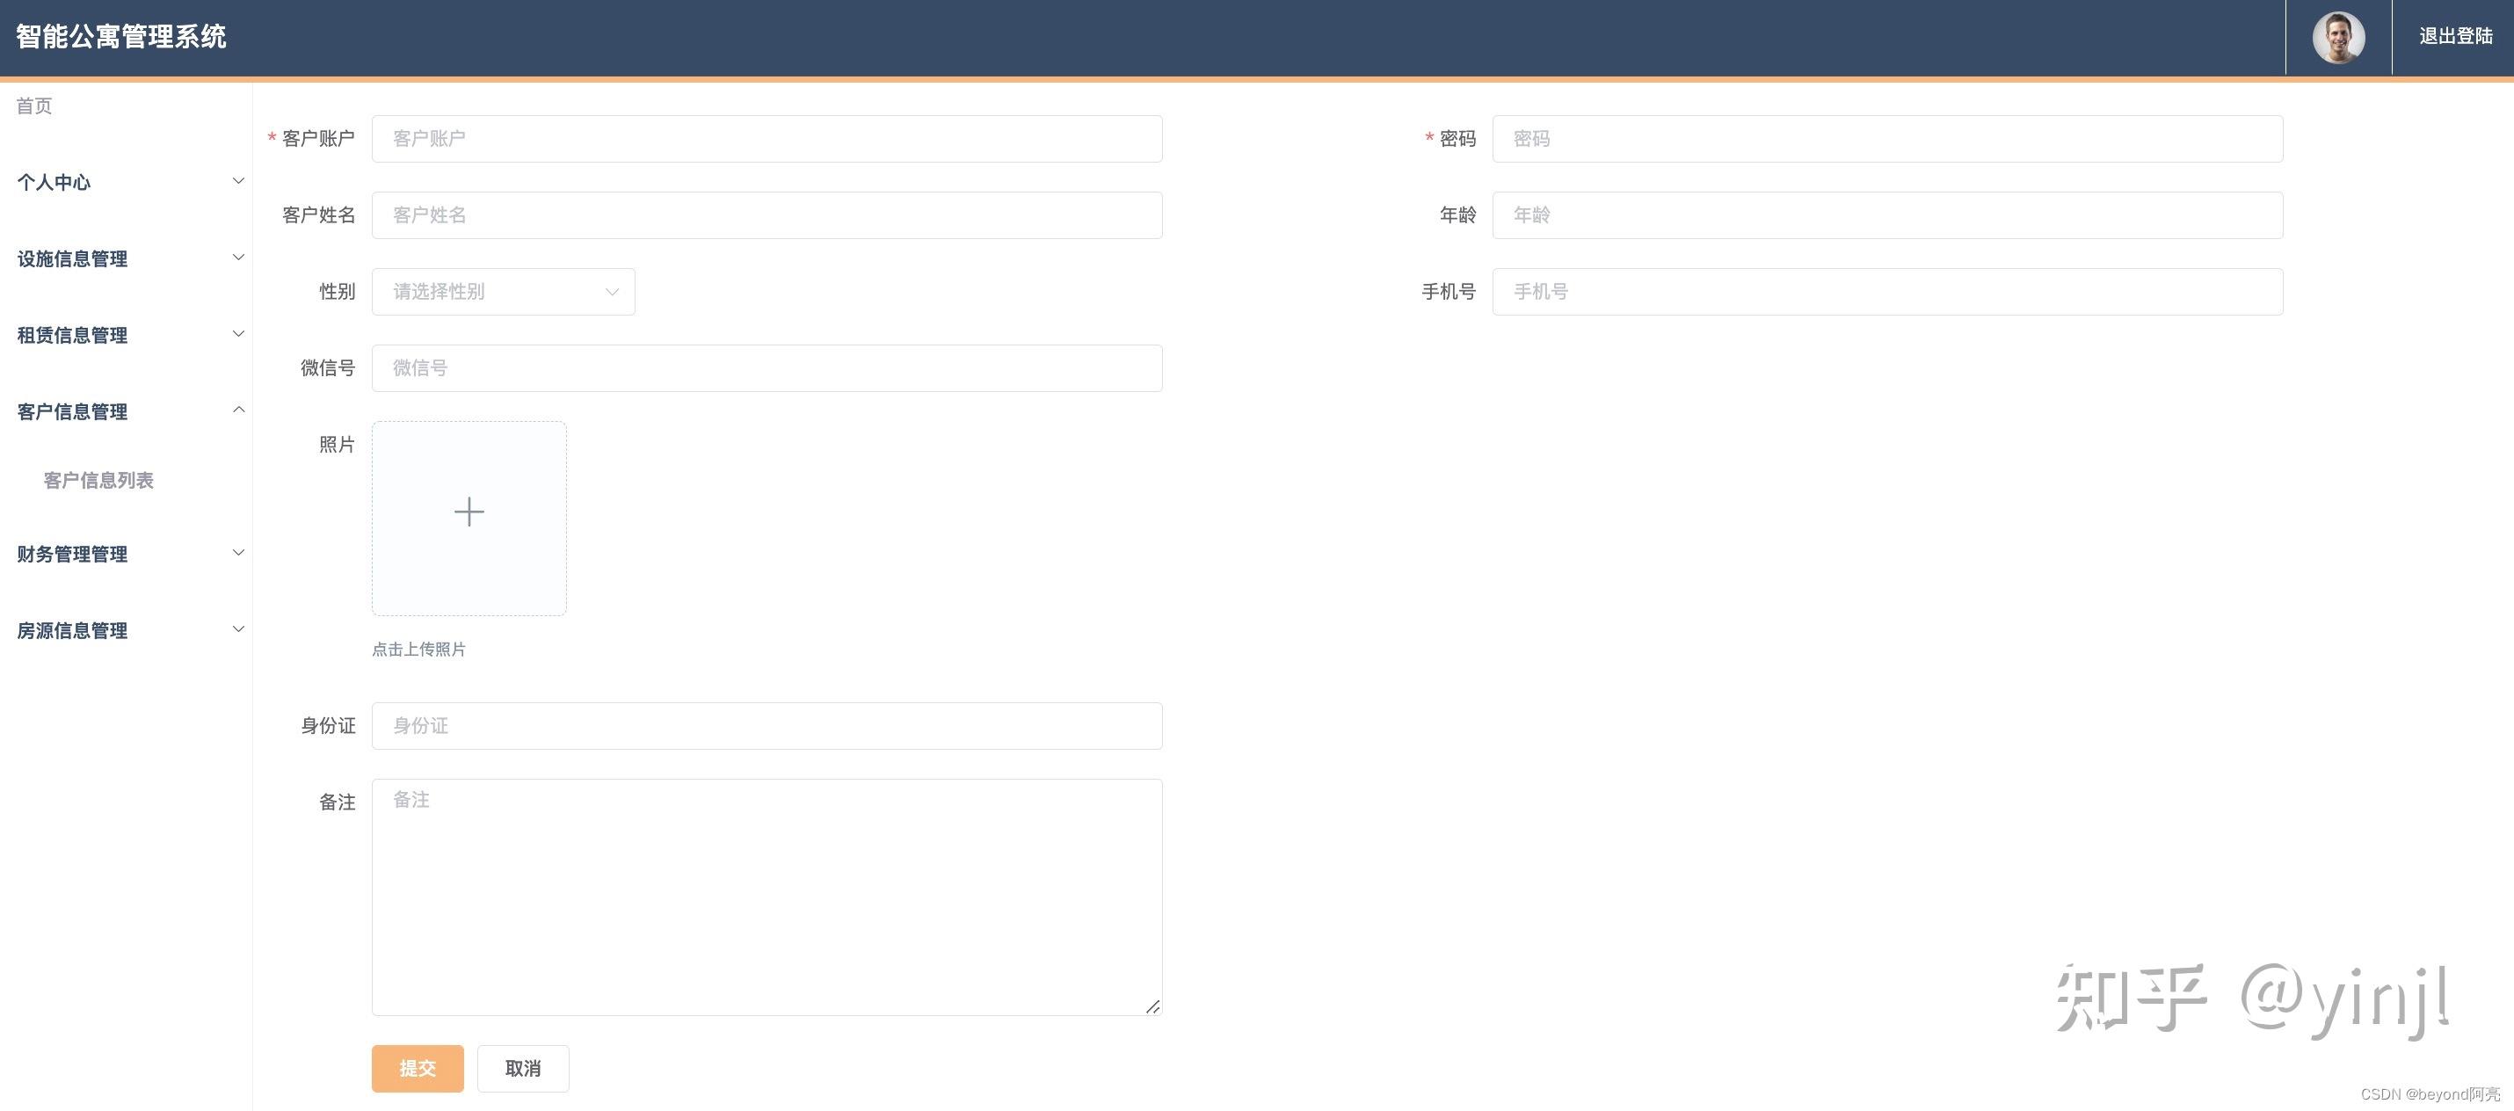Viewport: 2514px width, 1111px height.
Task: Click the 提交 submit button
Action: click(x=417, y=1068)
